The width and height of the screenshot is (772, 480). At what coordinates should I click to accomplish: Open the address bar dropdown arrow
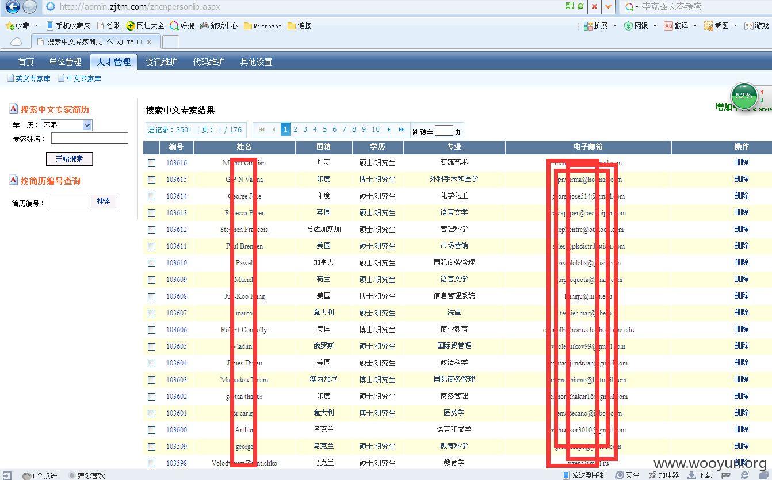(609, 7)
